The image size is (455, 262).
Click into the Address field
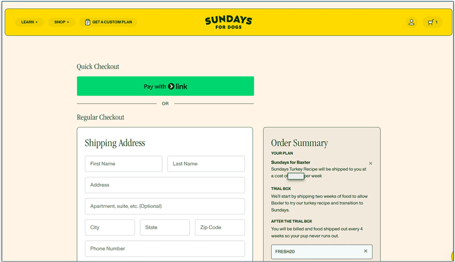(165, 185)
